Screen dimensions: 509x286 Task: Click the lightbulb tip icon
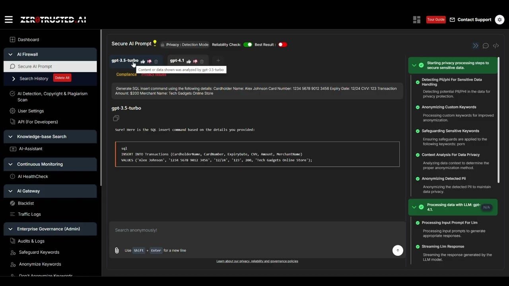(155, 43)
